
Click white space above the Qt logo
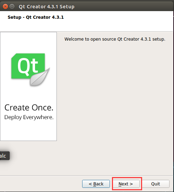[x=28, y=43]
